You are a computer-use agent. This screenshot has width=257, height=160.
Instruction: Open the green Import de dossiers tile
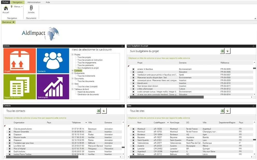19,87
